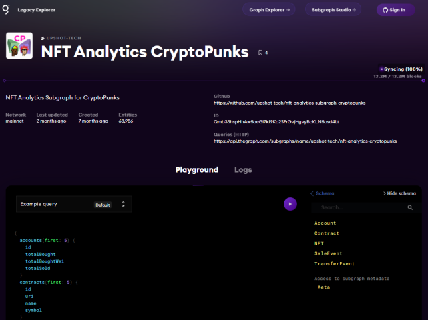The height and width of the screenshot is (320, 428).
Task: Click The Graph logo icon
Action: coord(7,9)
